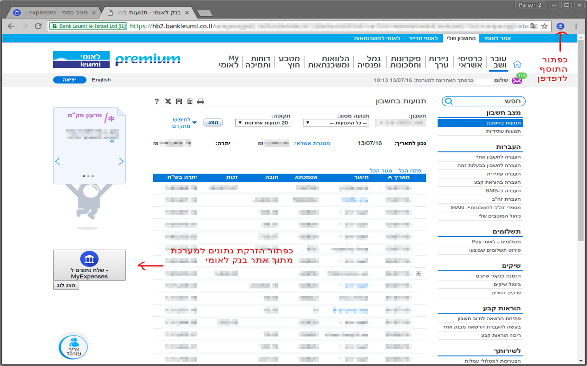Click the search magnifier icon in חפש box
This screenshot has height=366, width=587.
(449, 101)
